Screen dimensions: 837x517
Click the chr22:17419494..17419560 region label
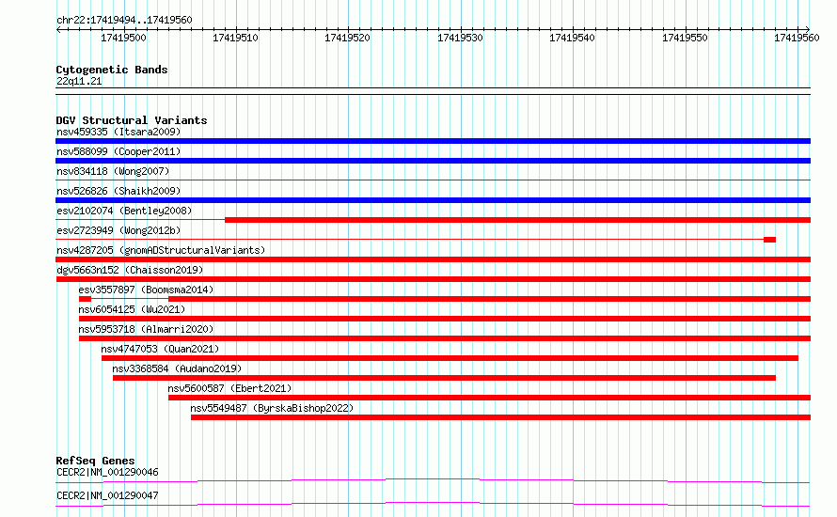click(x=124, y=20)
